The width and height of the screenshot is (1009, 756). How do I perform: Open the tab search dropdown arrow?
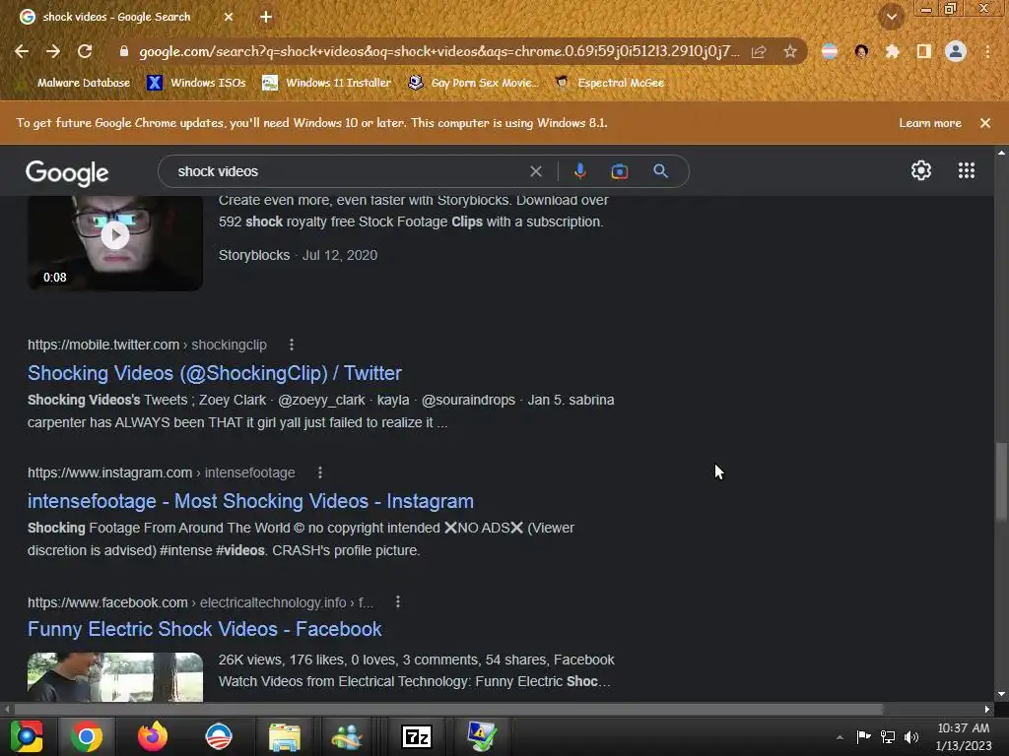tap(891, 17)
